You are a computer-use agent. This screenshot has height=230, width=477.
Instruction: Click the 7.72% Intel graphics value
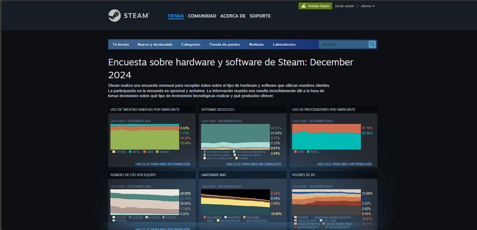coord(185,133)
